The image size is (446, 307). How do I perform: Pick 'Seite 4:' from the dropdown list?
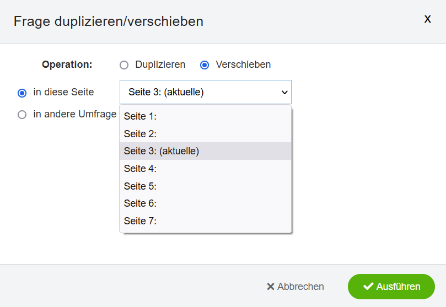tap(206, 169)
